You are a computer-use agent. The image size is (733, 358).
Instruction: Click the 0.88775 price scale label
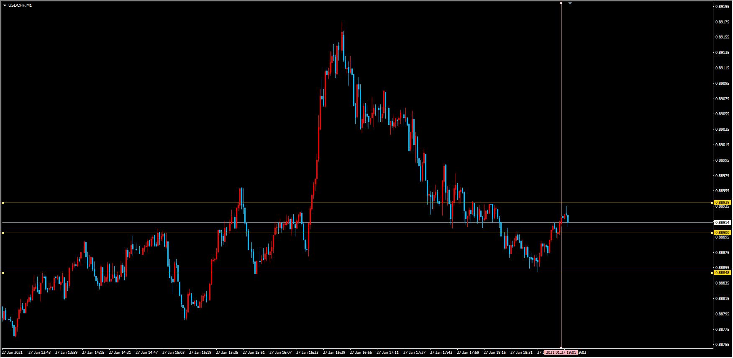click(722, 329)
